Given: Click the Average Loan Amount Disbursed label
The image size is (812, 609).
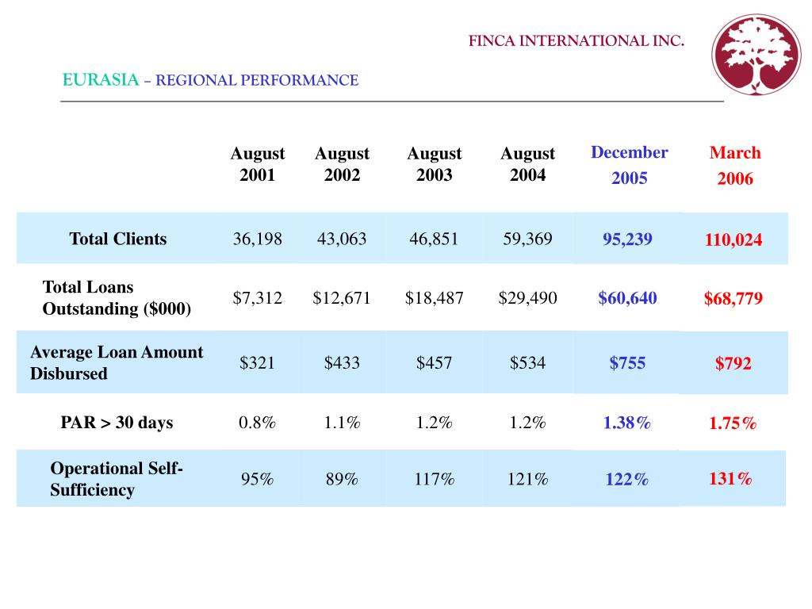Looking at the screenshot, I should pyautogui.click(x=117, y=362).
